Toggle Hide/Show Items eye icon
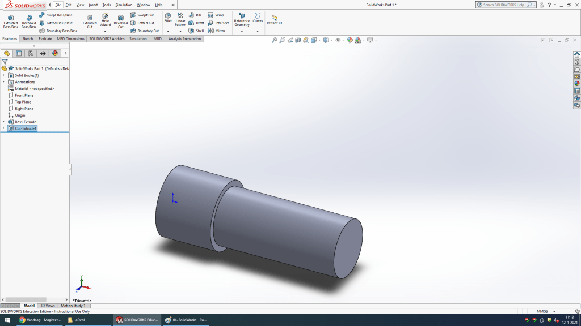 [338, 40]
